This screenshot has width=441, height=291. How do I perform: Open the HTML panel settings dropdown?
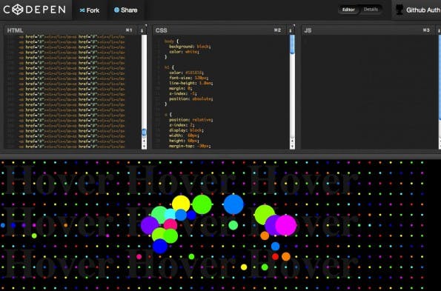coord(142,30)
